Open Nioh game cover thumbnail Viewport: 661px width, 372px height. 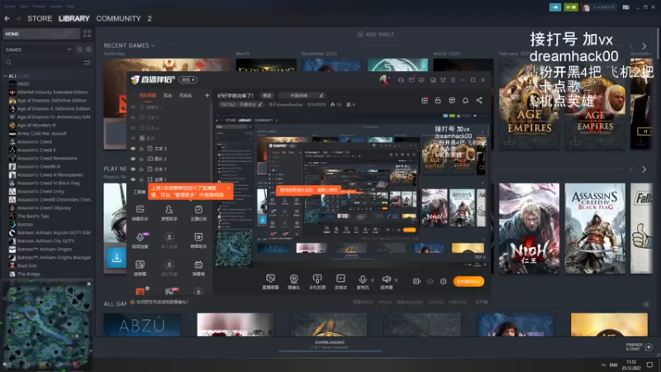529,228
